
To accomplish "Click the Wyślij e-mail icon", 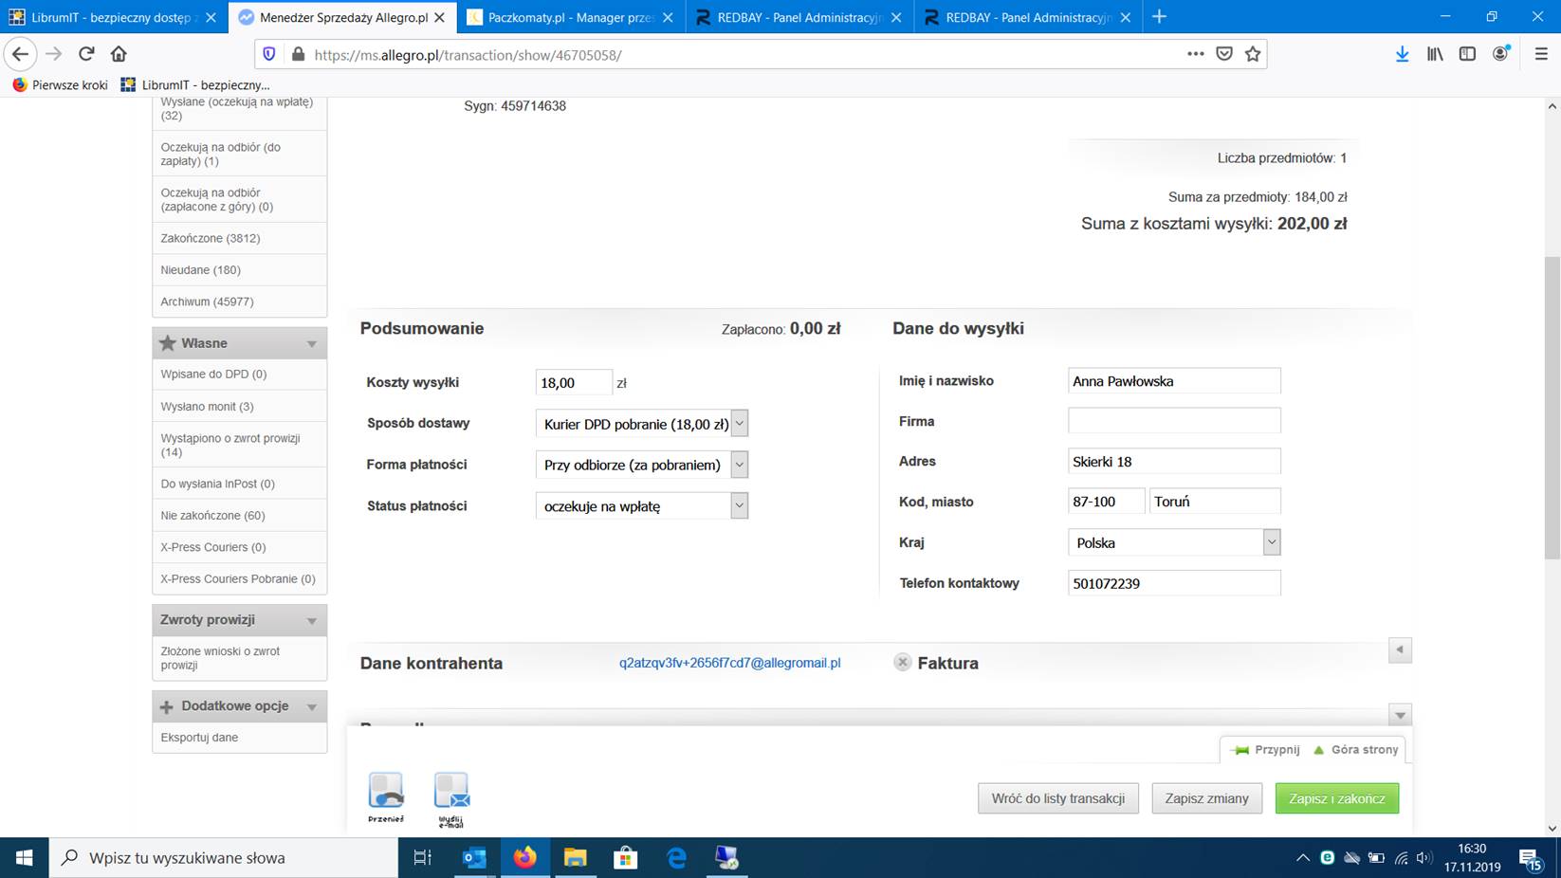I will (x=451, y=792).
